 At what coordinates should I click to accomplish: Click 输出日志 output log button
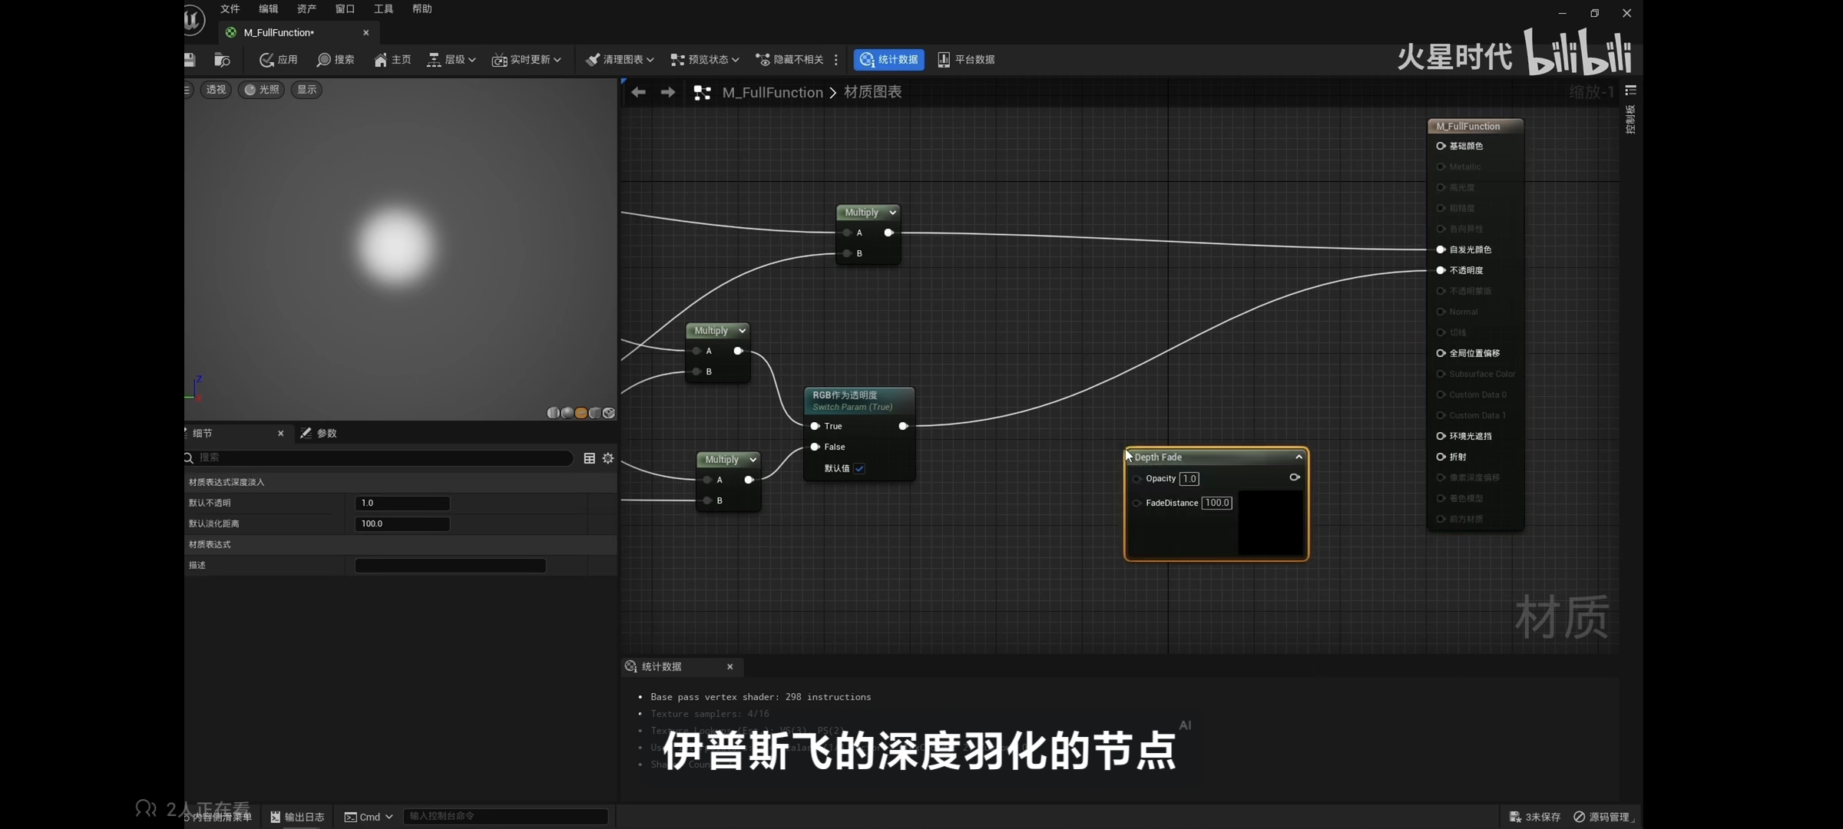[x=297, y=817]
